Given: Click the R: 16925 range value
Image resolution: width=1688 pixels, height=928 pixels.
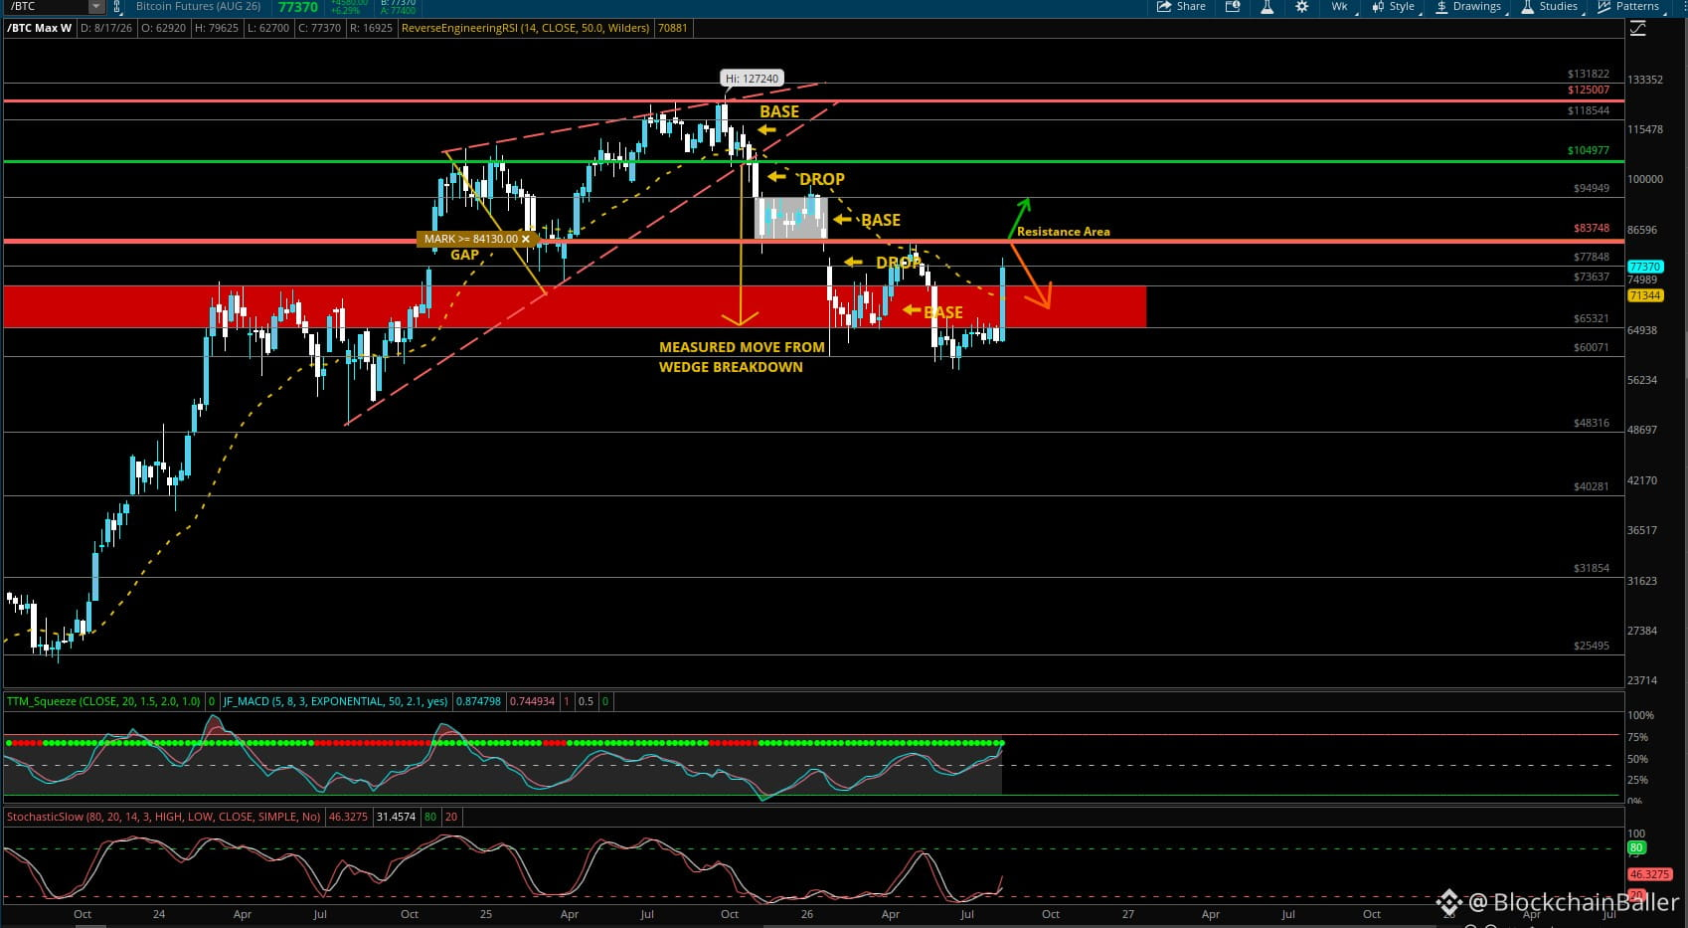Looking at the screenshot, I should (372, 28).
